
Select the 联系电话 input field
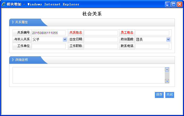[152, 46]
